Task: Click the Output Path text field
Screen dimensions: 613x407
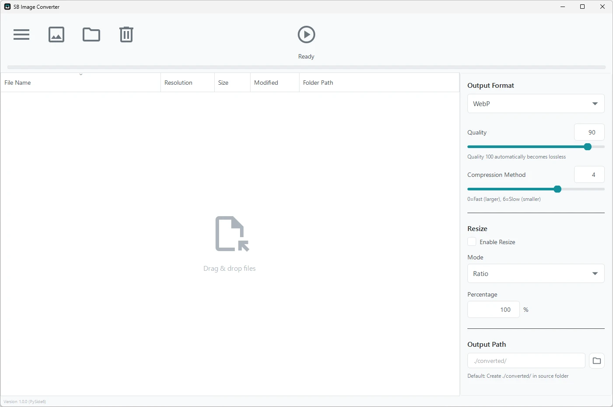Action: [x=526, y=361]
